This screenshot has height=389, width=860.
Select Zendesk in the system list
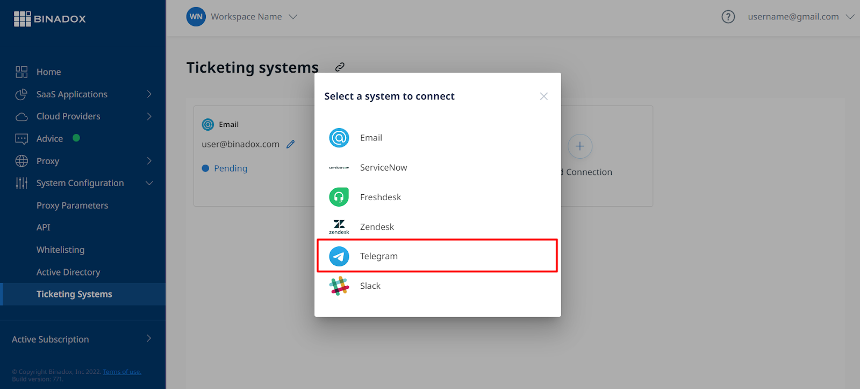[438, 227]
